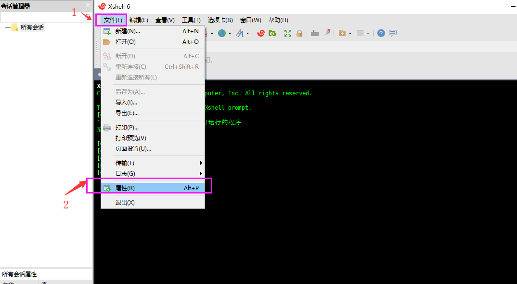Screen dimensions: 517x284
Task: Open the blue help question icon
Action: coord(381,33)
